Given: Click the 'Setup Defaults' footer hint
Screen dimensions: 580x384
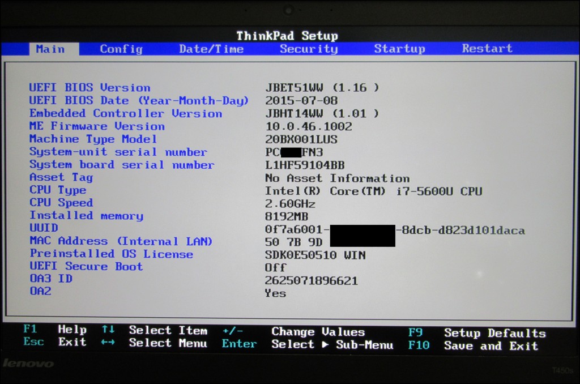Looking at the screenshot, I should [x=495, y=333].
